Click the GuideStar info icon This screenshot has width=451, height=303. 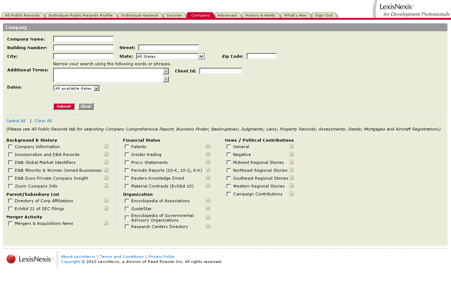pos(208,208)
